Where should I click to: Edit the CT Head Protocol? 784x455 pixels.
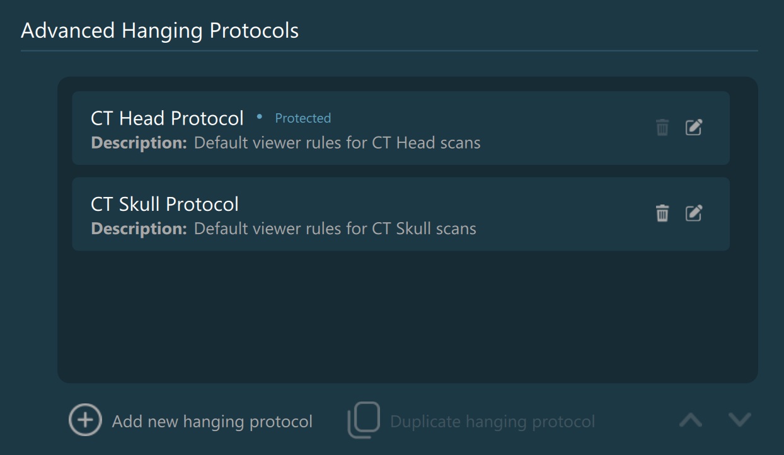693,128
